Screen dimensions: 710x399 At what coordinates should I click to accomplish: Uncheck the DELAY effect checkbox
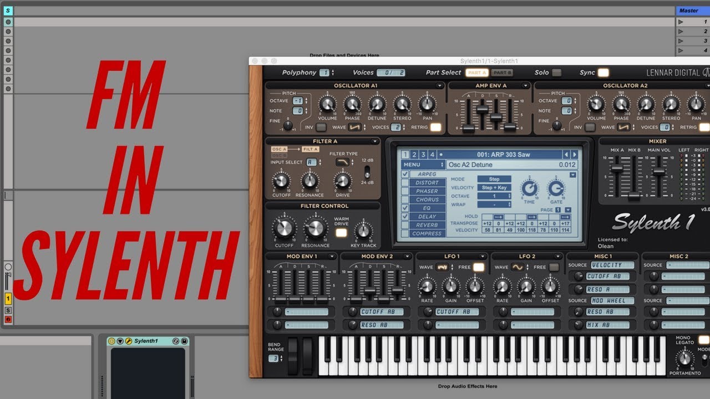tap(405, 216)
